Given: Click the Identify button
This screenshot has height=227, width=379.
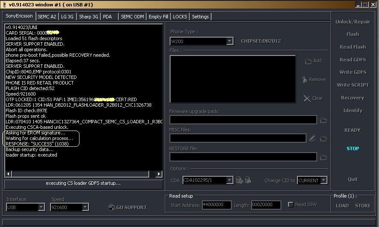Looking at the screenshot, I should pos(353,111).
